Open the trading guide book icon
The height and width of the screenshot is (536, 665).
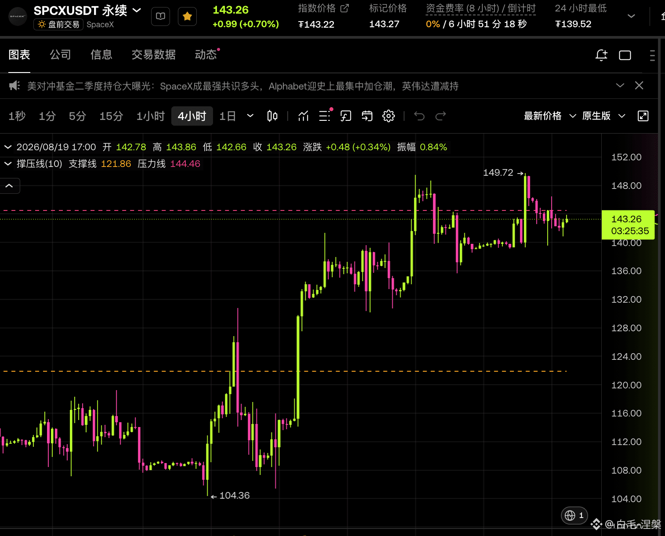point(160,17)
